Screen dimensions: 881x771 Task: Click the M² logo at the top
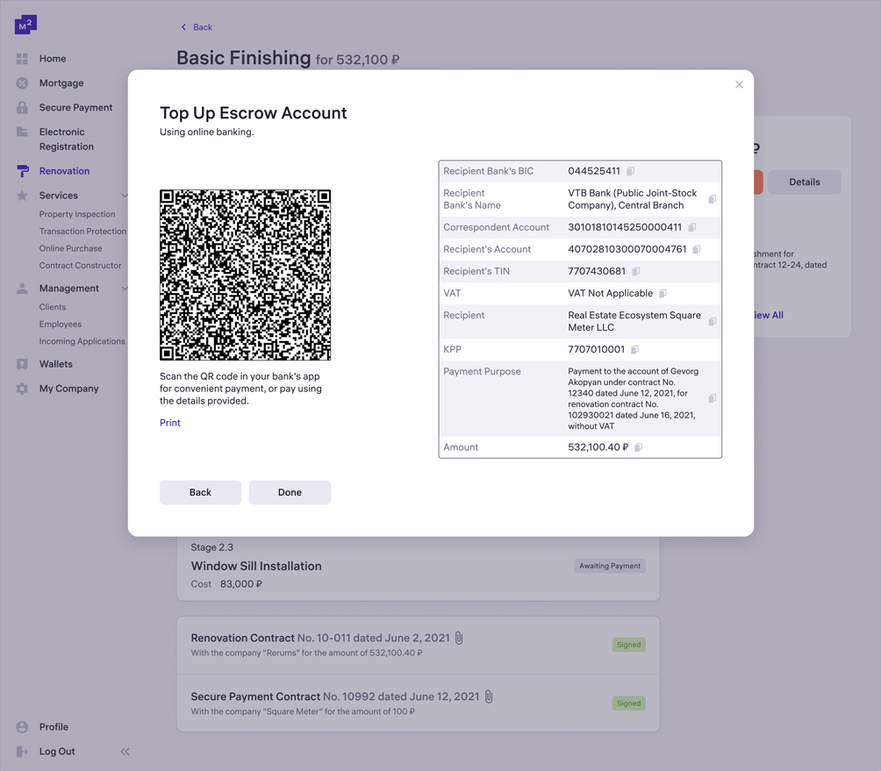[x=25, y=25]
